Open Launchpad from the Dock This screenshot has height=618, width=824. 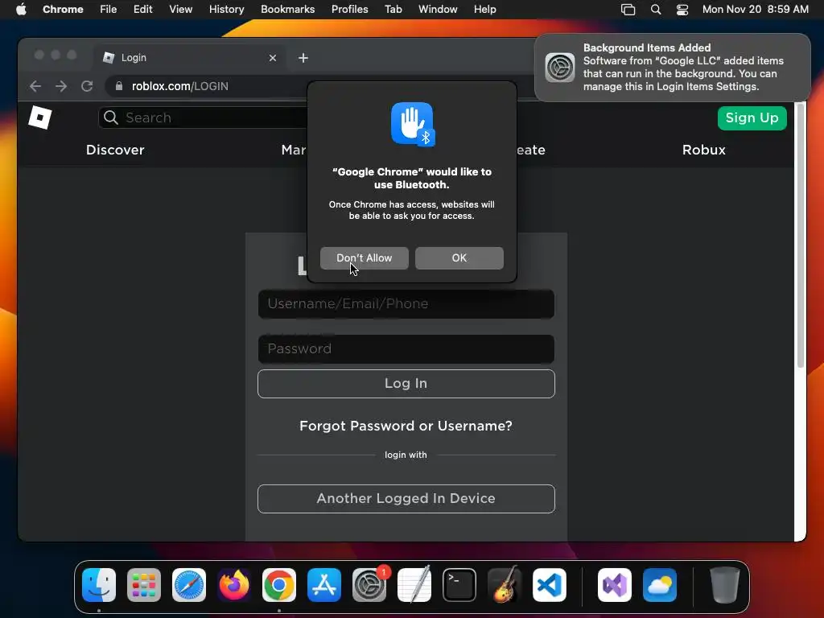tap(144, 585)
